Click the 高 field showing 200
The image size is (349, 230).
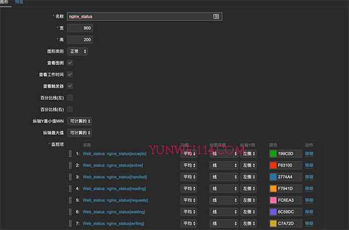click(80, 39)
